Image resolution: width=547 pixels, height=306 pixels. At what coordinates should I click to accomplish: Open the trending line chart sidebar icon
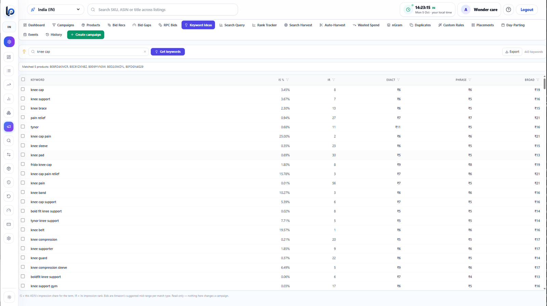9,85
